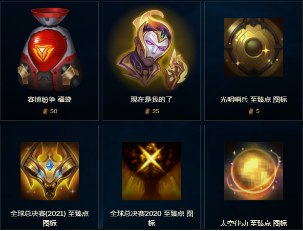This screenshot has height=231, width=303.
Task: Select the 太空律动 shop card background
Action: point(253,177)
